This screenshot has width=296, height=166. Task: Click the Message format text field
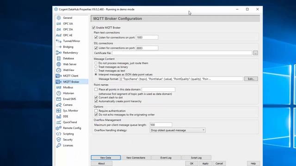pyautogui.click(x=181, y=79)
